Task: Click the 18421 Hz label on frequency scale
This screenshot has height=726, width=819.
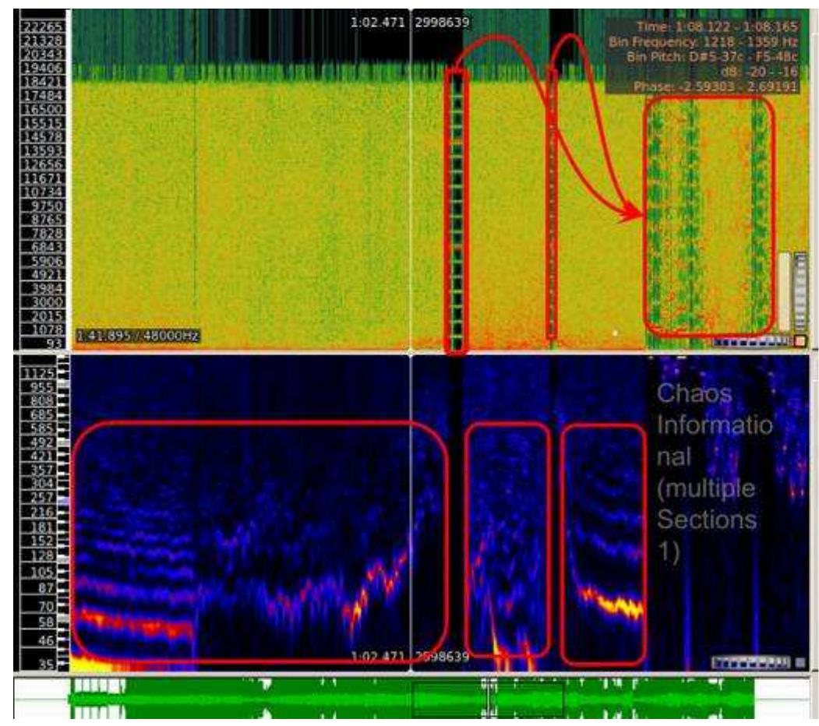Action: pos(34,80)
